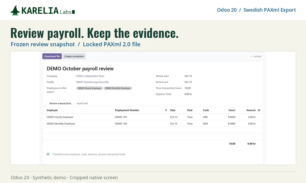Click the Time transaction hours value 16.00
Image resolution: width=306 pixels, height=183 pixels.
click(x=187, y=88)
